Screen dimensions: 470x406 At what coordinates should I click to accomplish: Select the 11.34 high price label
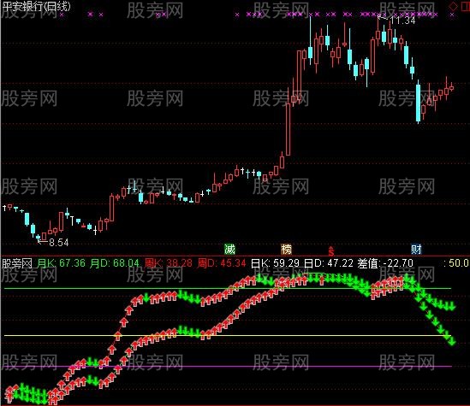click(402, 21)
